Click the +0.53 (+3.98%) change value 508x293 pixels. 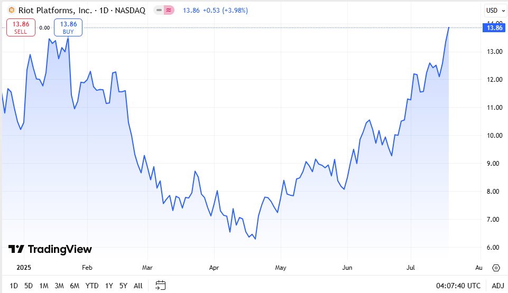coord(226,11)
